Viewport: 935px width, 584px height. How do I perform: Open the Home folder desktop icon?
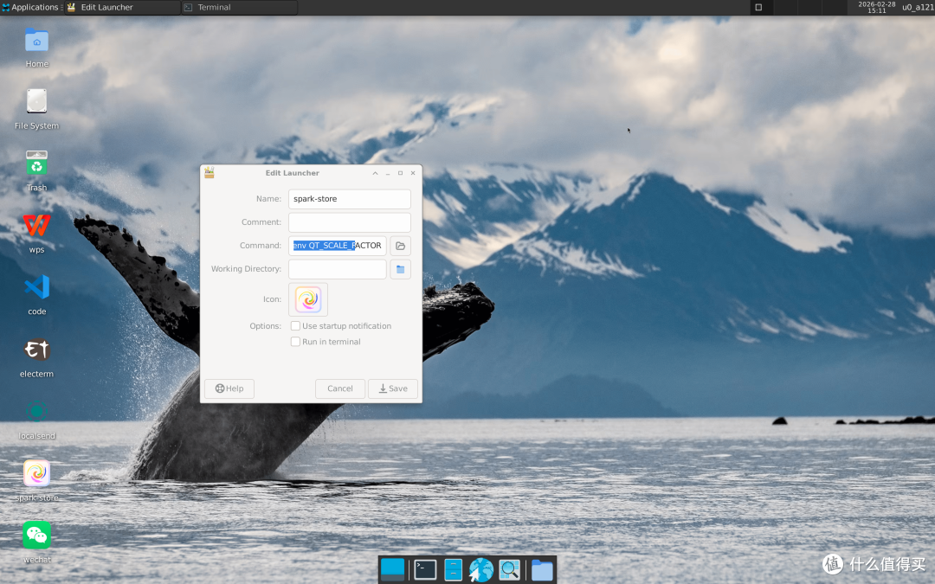[x=37, y=42]
